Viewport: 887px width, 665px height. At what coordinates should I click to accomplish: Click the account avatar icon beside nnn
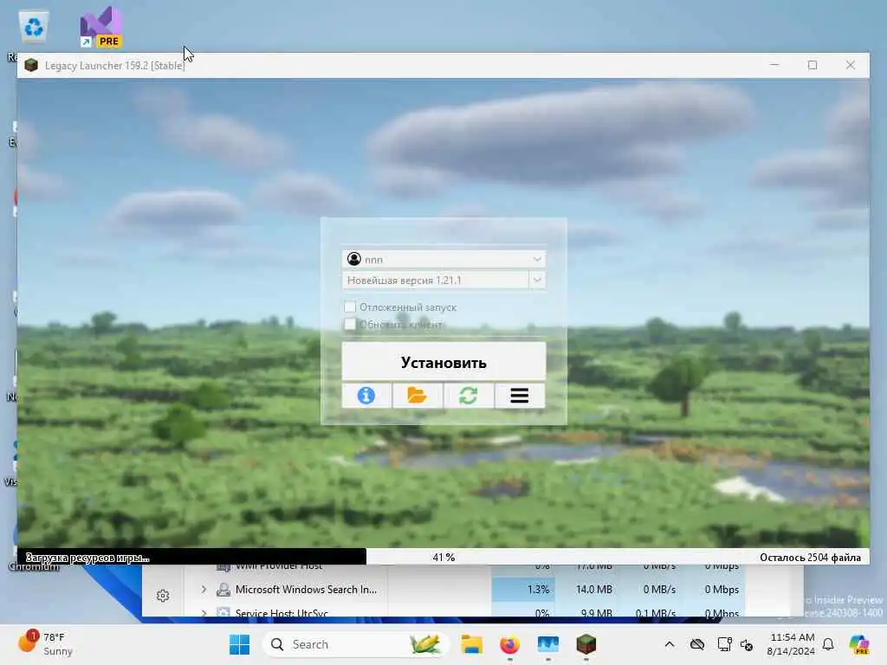354,259
